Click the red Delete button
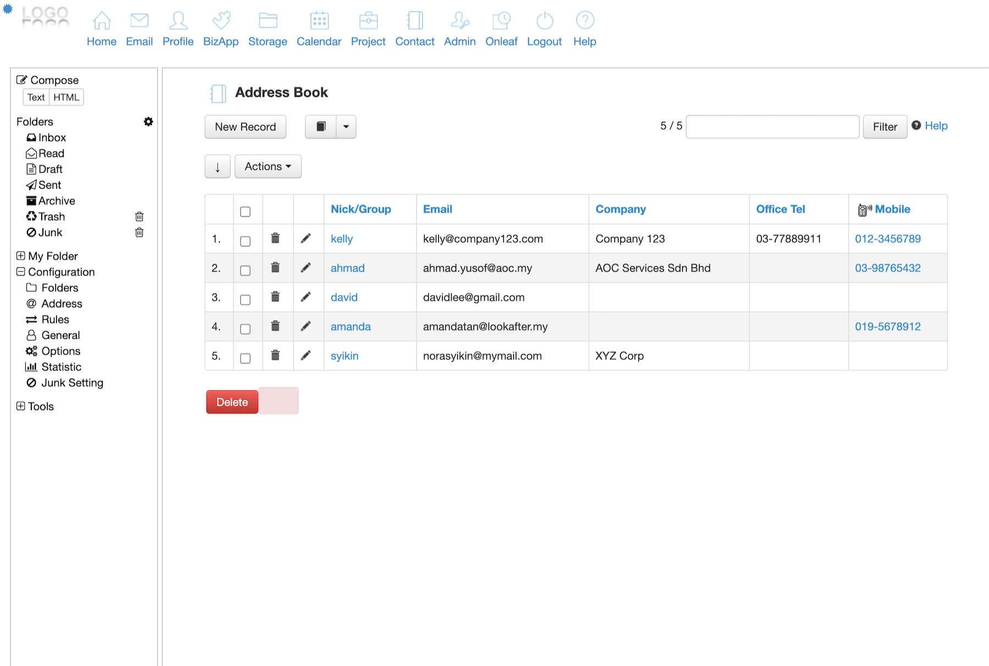 [x=232, y=402]
